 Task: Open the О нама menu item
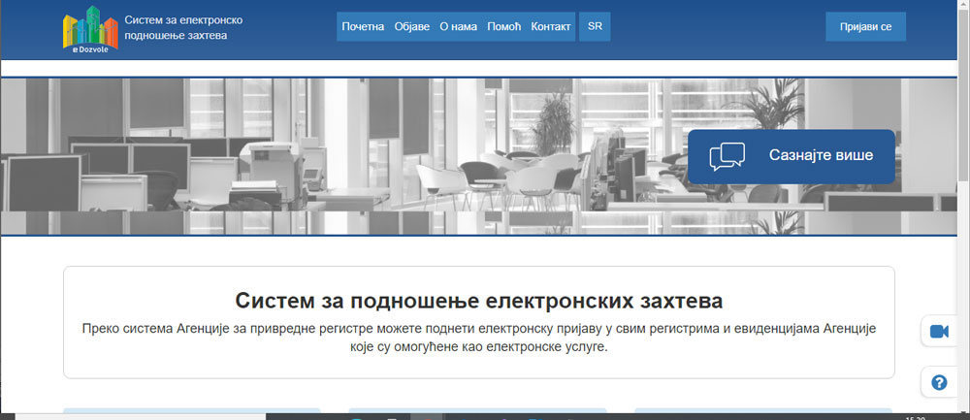pyautogui.click(x=459, y=26)
